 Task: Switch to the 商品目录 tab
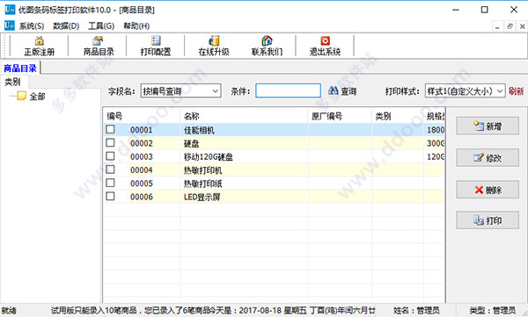click(20, 68)
